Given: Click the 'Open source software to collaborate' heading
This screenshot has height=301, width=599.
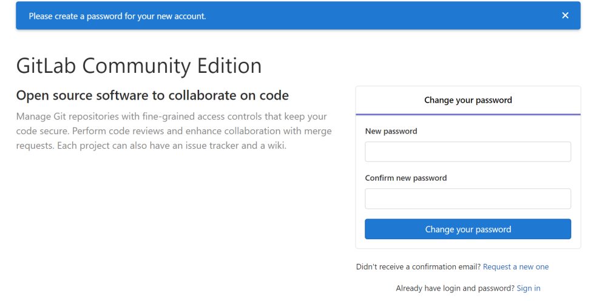Looking at the screenshot, I should (152, 95).
